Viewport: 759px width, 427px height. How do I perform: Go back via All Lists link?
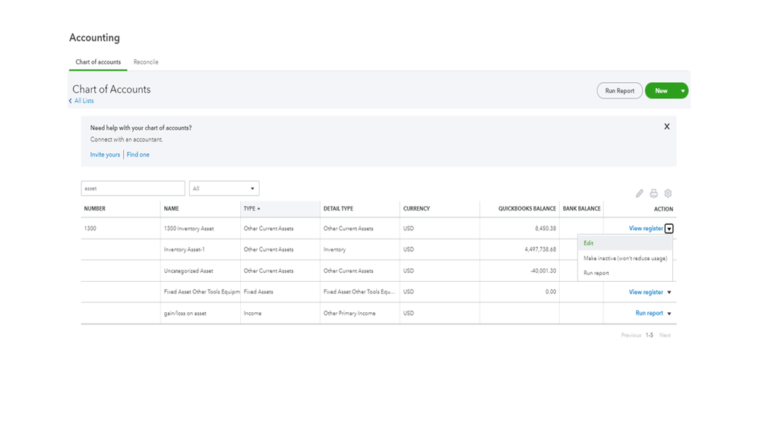click(82, 101)
